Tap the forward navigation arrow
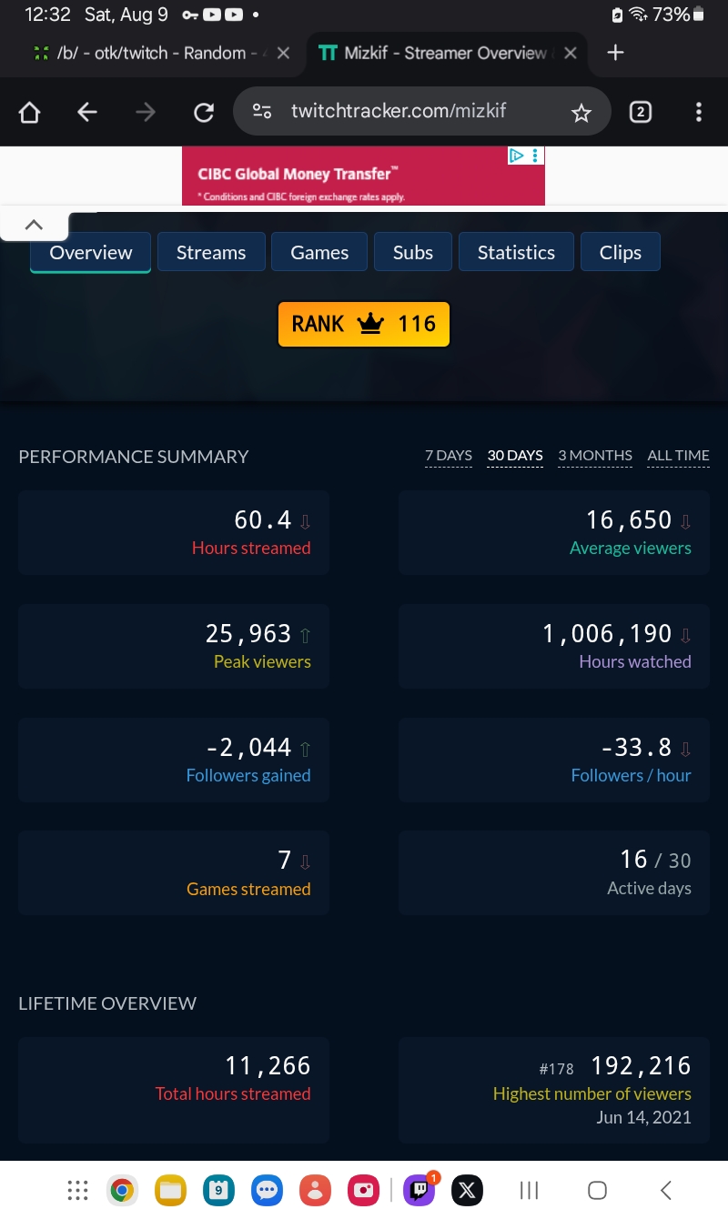728x1219 pixels. click(x=146, y=112)
